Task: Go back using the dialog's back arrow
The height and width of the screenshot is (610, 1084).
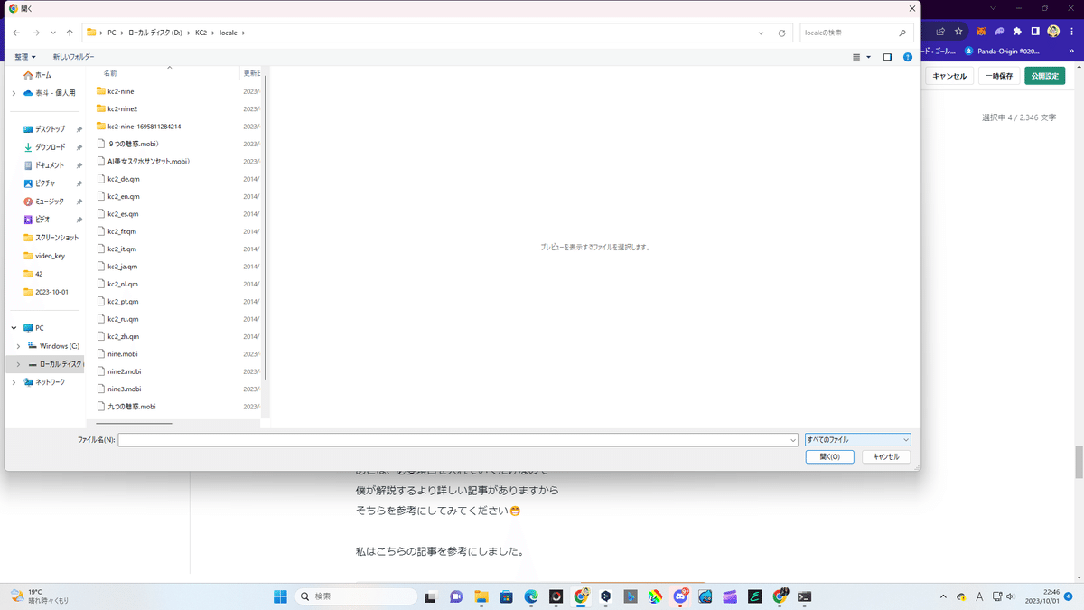Action: pos(16,33)
